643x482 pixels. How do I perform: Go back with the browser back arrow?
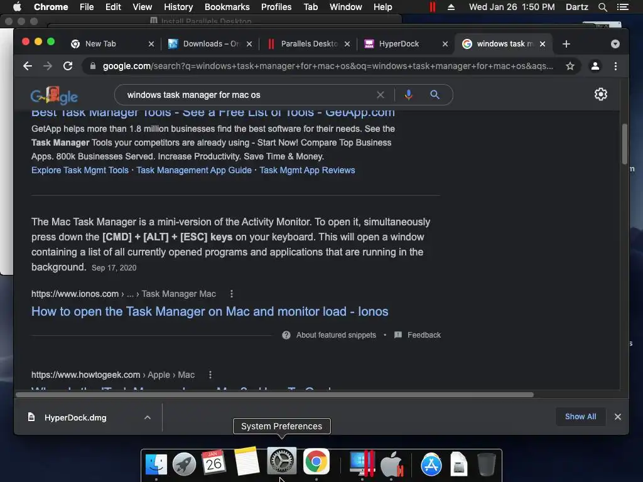(x=28, y=66)
